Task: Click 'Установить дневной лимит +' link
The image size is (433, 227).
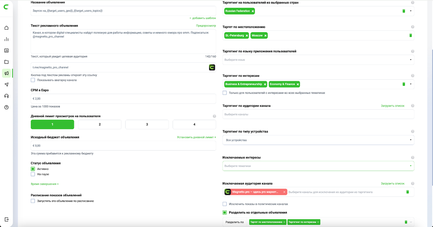Action: tap(197, 137)
